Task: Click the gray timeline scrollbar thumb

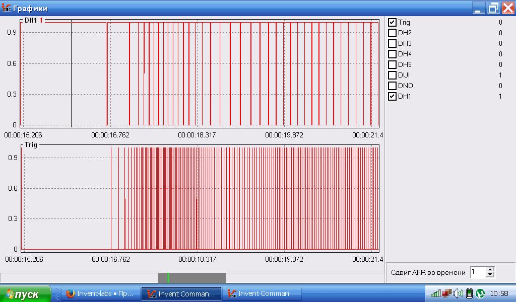Action: (x=192, y=278)
